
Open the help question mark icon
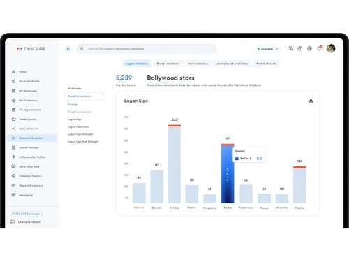tap(300, 48)
